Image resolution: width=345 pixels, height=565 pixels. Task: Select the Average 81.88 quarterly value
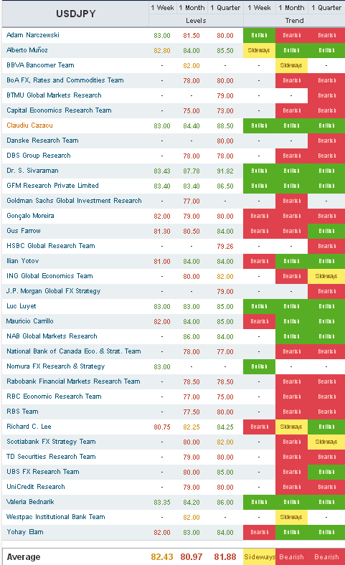click(x=225, y=557)
